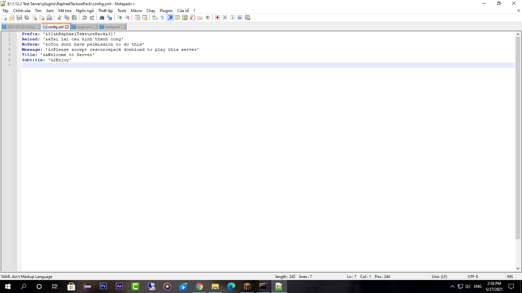Click the Cut scissors icon
522x293 pixels.
coord(59,18)
